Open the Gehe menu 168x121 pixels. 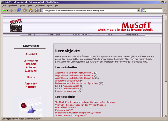click(x=30, y=6)
